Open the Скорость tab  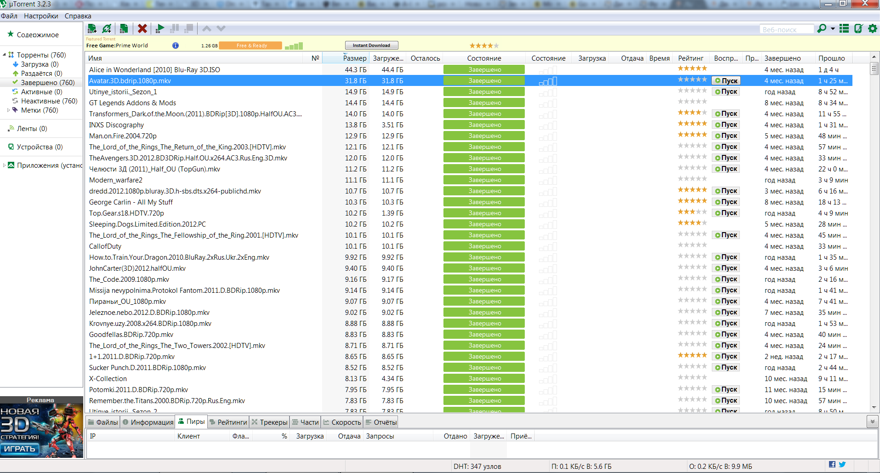342,422
